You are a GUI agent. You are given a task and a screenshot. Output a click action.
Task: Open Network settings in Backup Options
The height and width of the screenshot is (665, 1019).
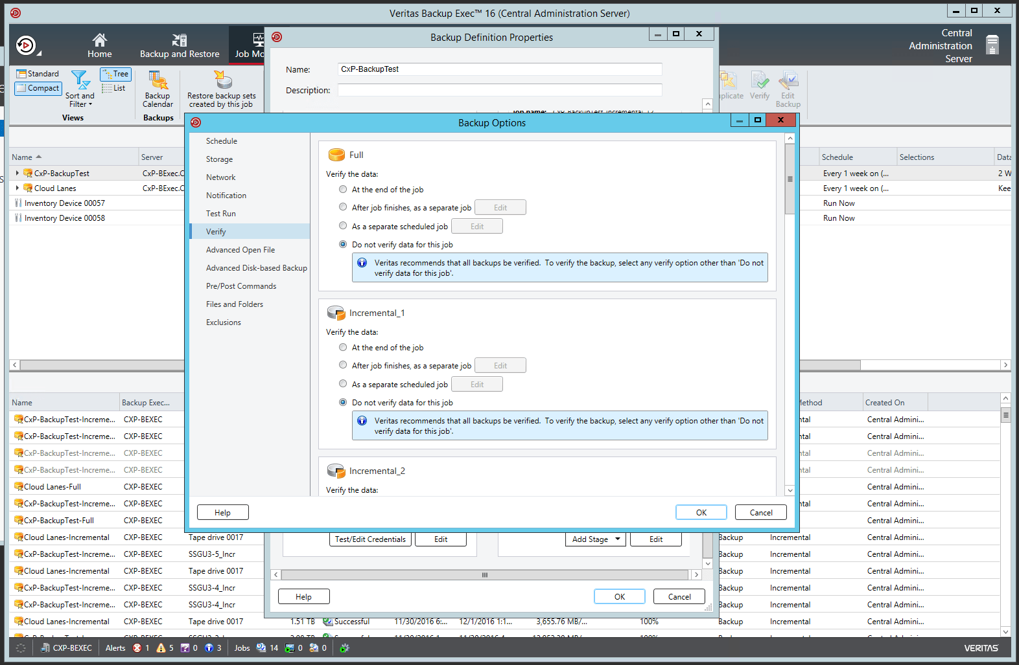coord(250,177)
